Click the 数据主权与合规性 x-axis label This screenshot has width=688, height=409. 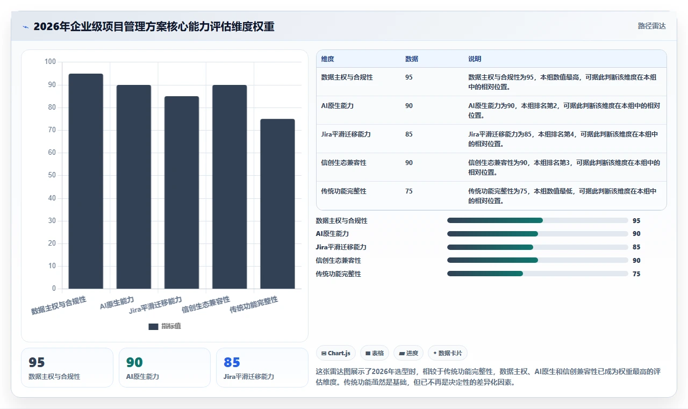coord(59,305)
